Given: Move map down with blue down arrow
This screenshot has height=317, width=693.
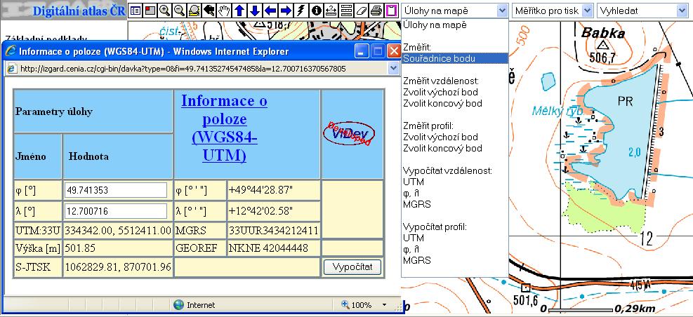Looking at the screenshot, I should point(255,10).
